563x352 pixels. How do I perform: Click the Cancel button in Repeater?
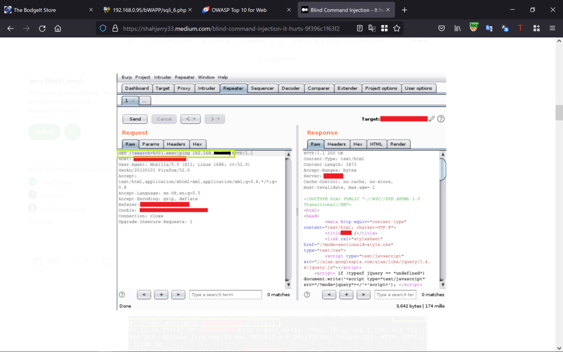coord(164,119)
